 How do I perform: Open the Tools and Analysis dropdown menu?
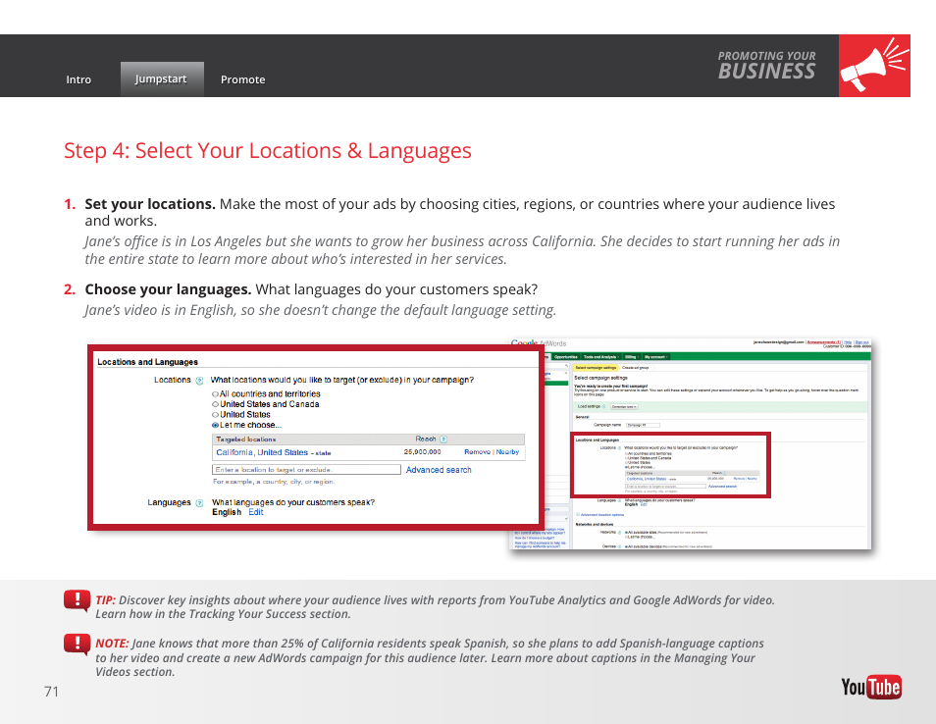[599, 357]
